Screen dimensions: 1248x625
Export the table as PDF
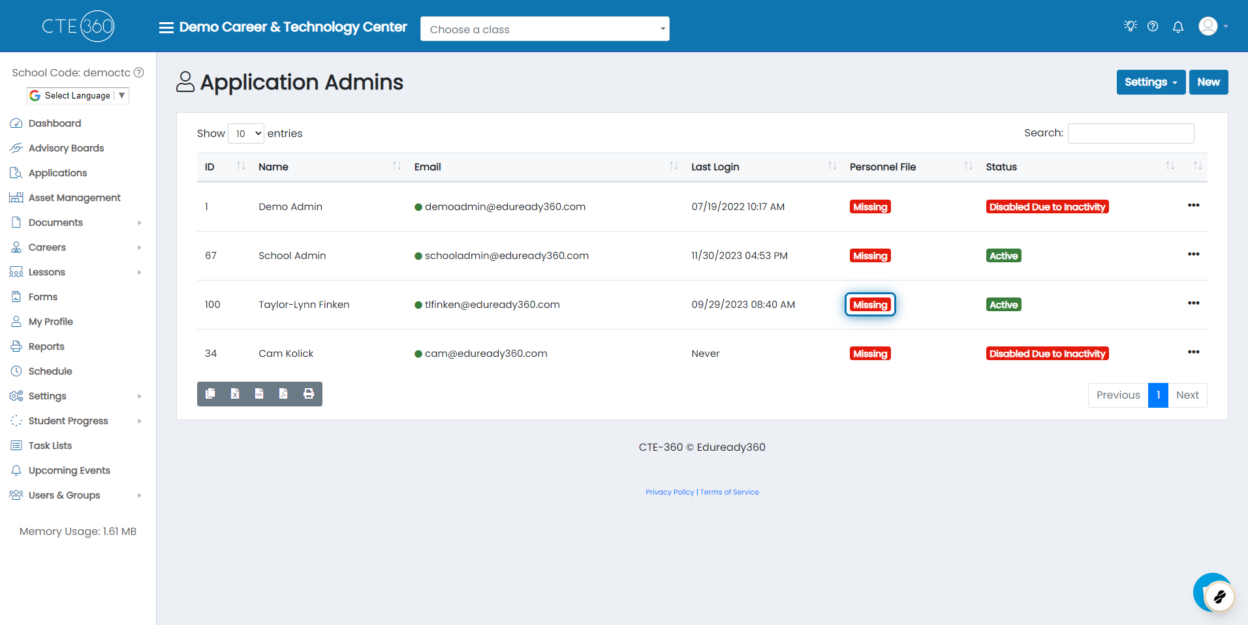click(x=283, y=394)
